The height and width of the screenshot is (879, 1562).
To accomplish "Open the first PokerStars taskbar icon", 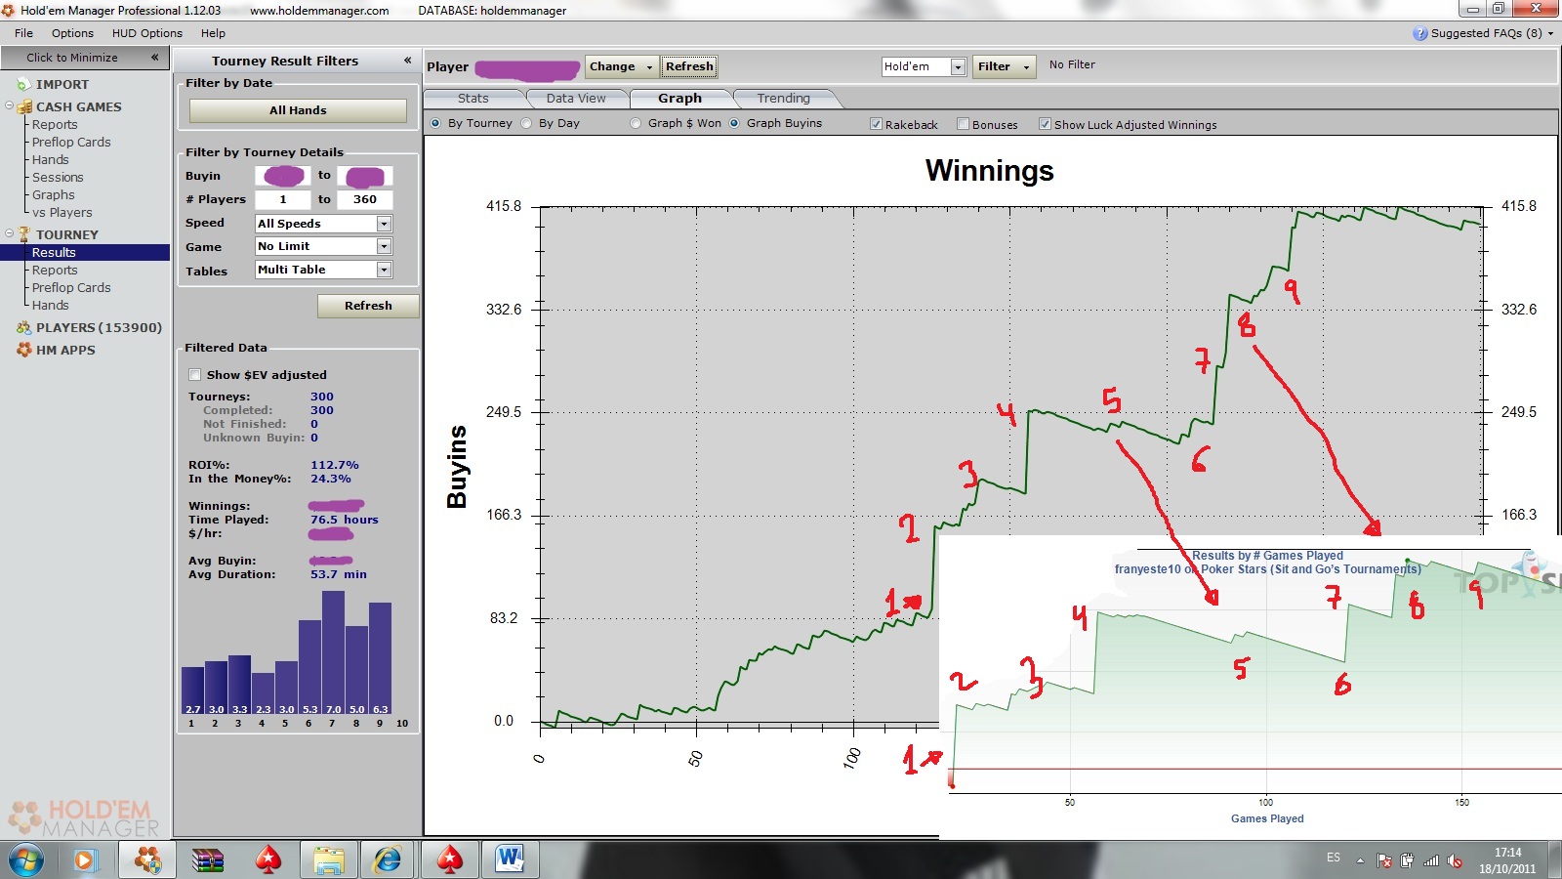I will pyautogui.click(x=268, y=860).
